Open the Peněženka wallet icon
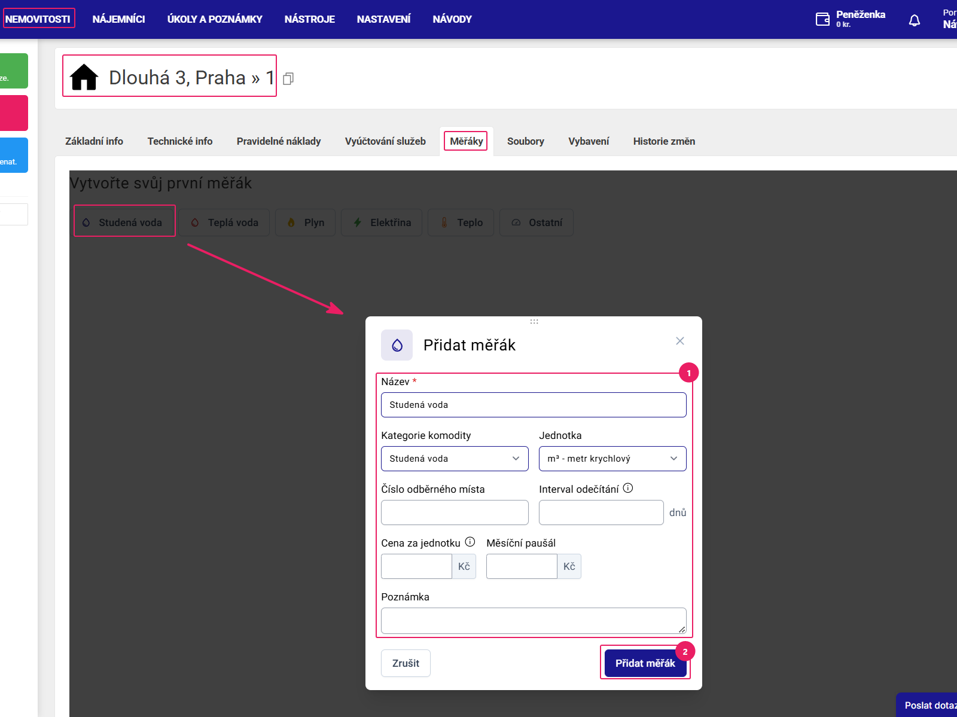Screen dimensions: 957x717 [x=822, y=19]
